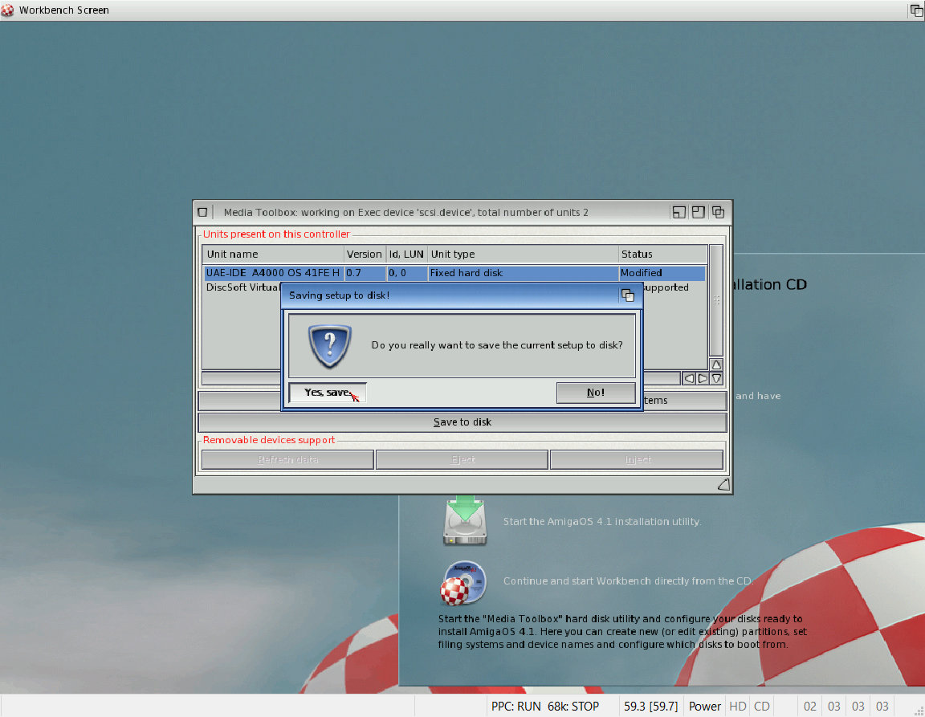Click the CD activity indicator
This screenshot has height=717, width=925.
coord(761,707)
